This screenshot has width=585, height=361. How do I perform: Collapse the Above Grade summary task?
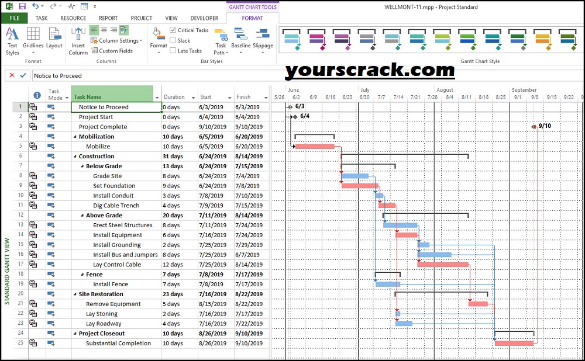[82, 216]
